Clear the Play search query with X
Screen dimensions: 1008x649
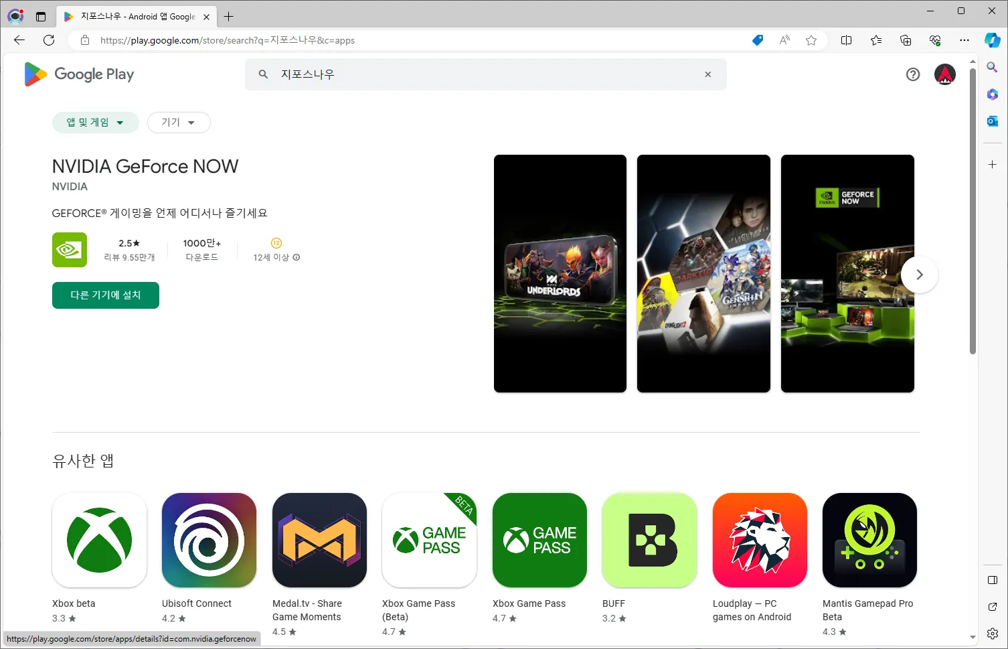(708, 74)
